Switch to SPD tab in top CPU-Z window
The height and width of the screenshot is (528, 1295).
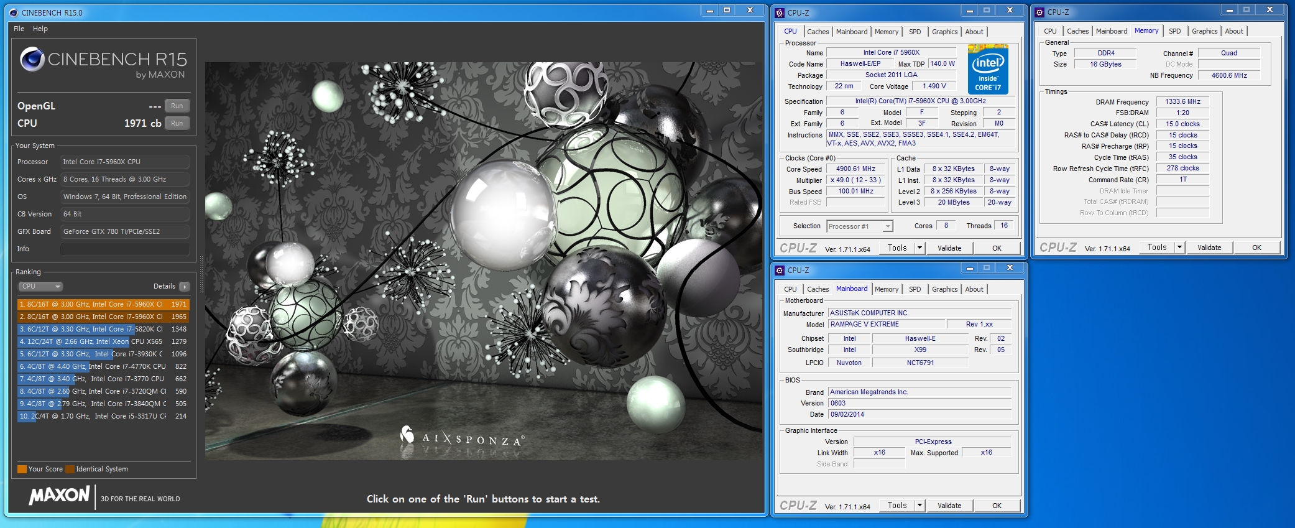(x=915, y=32)
